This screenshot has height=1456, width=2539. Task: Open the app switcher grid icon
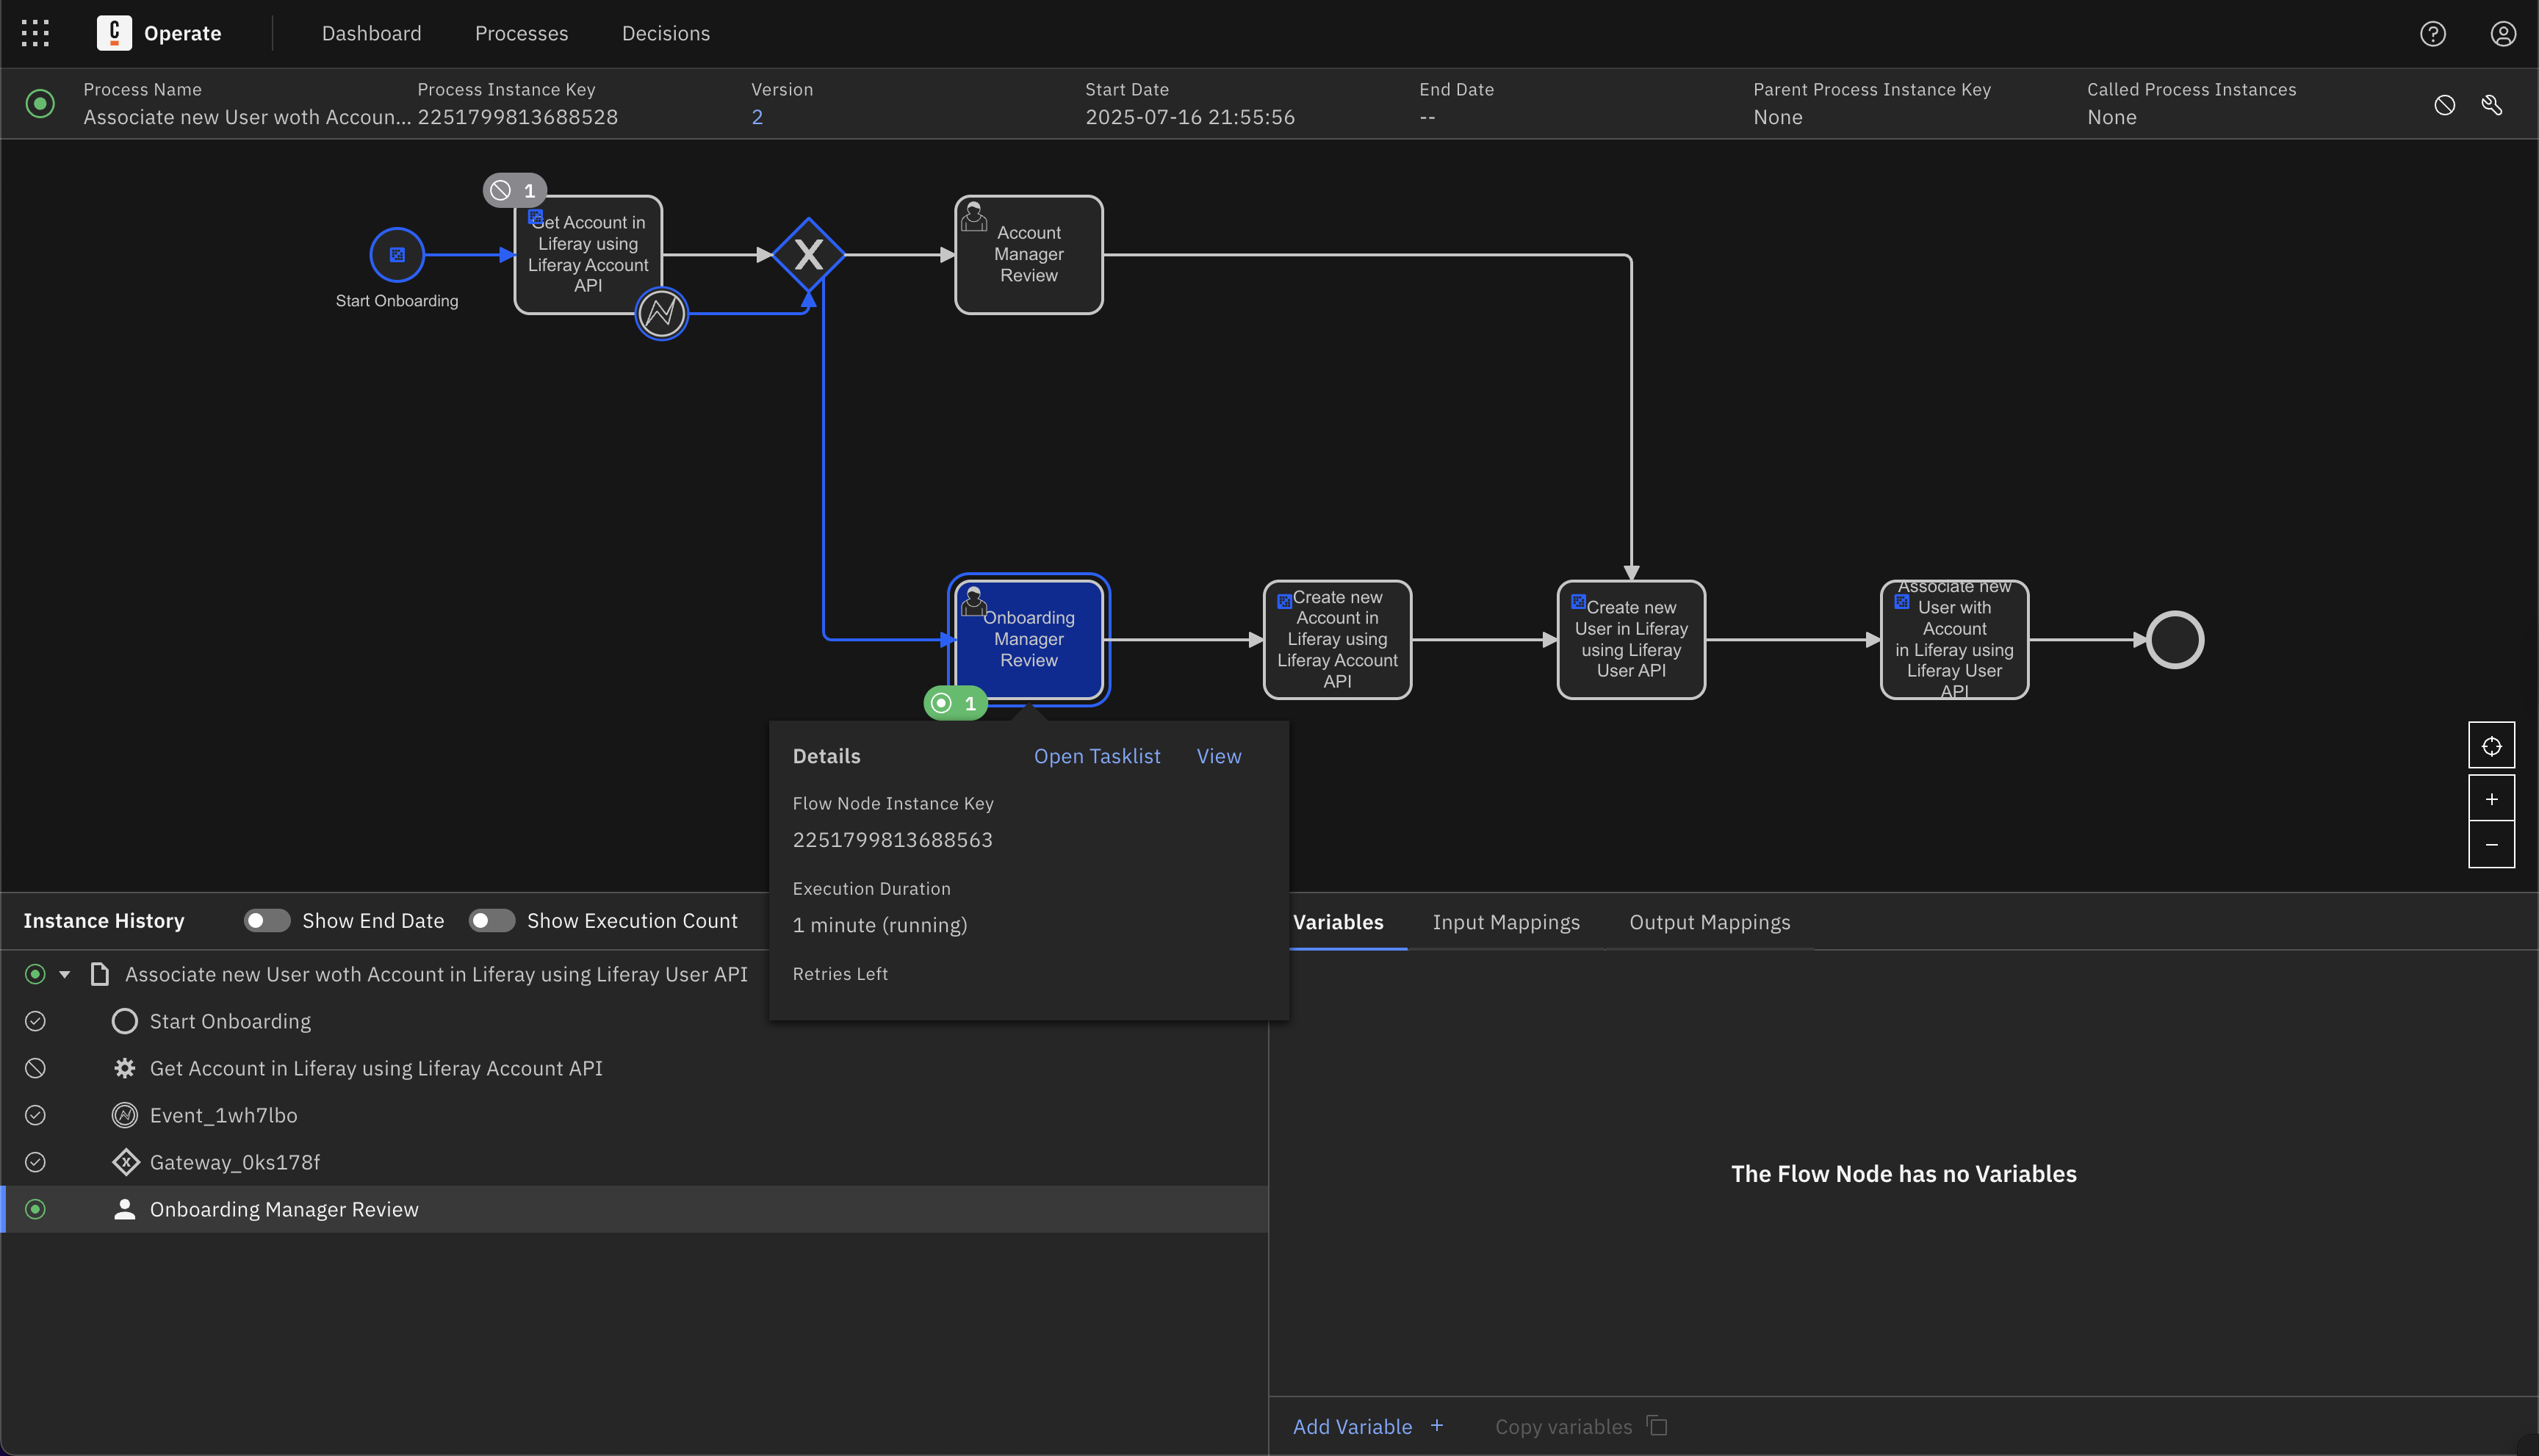pyautogui.click(x=35, y=33)
